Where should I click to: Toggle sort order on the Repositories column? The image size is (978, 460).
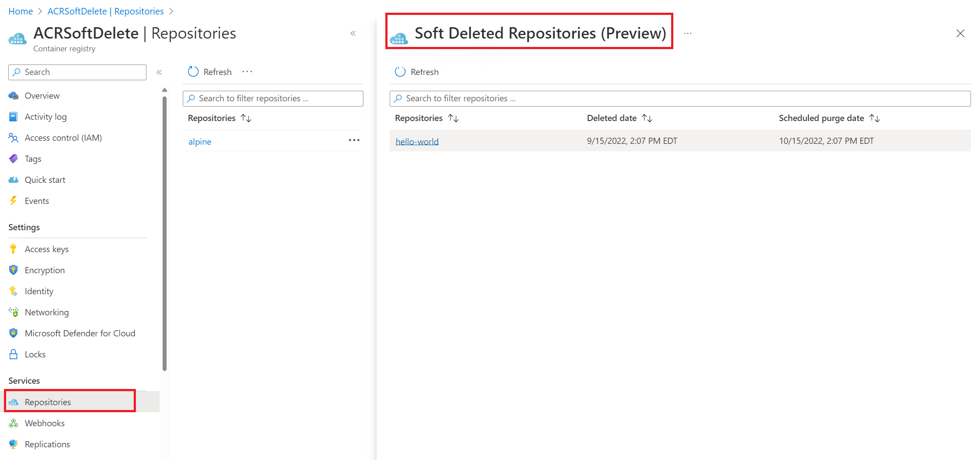click(x=454, y=118)
